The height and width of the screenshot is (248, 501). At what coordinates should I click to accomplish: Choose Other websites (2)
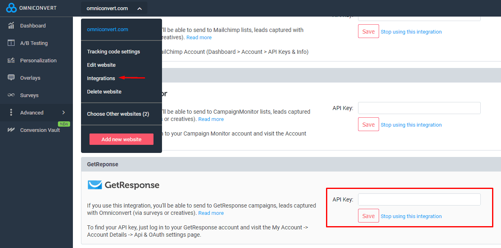118,114
